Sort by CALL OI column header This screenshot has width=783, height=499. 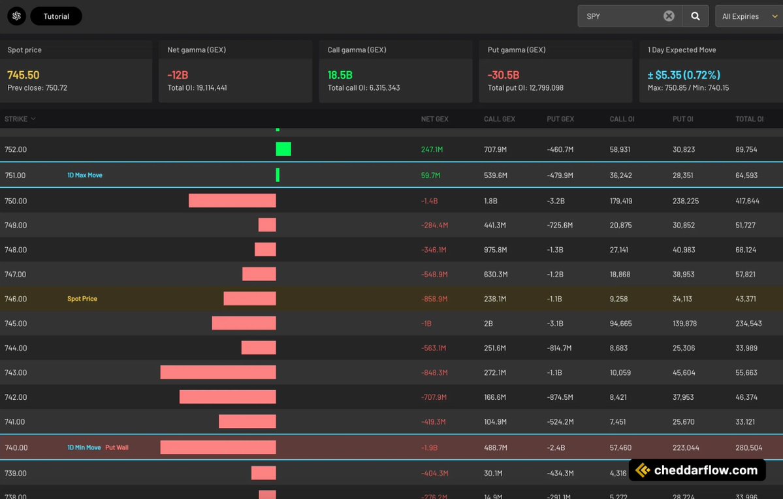pyautogui.click(x=622, y=119)
